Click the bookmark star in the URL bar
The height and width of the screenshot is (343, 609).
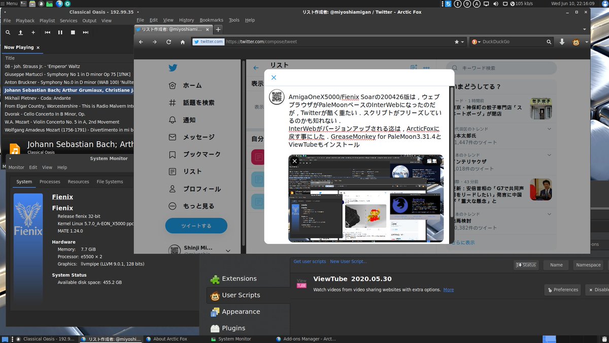[456, 42]
